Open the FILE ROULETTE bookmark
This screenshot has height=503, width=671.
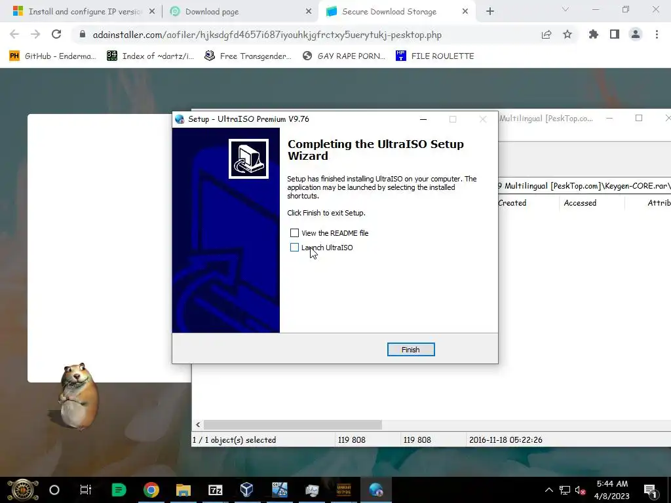pyautogui.click(x=435, y=56)
